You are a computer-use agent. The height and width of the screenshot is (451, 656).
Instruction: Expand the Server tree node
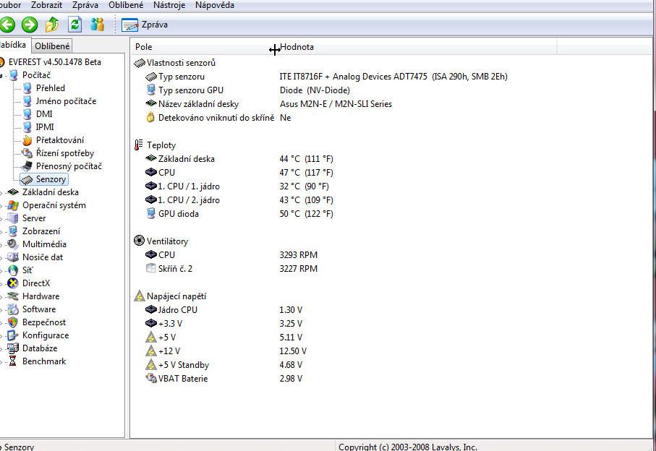1,218
